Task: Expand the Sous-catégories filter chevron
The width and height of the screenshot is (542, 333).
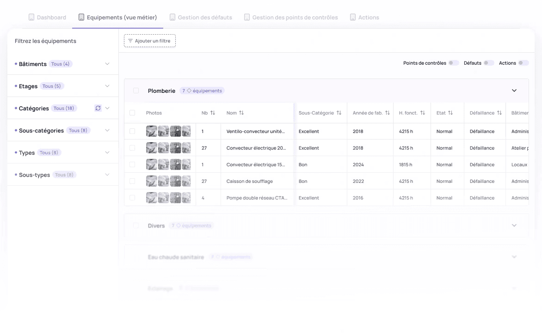Action: pos(107,130)
